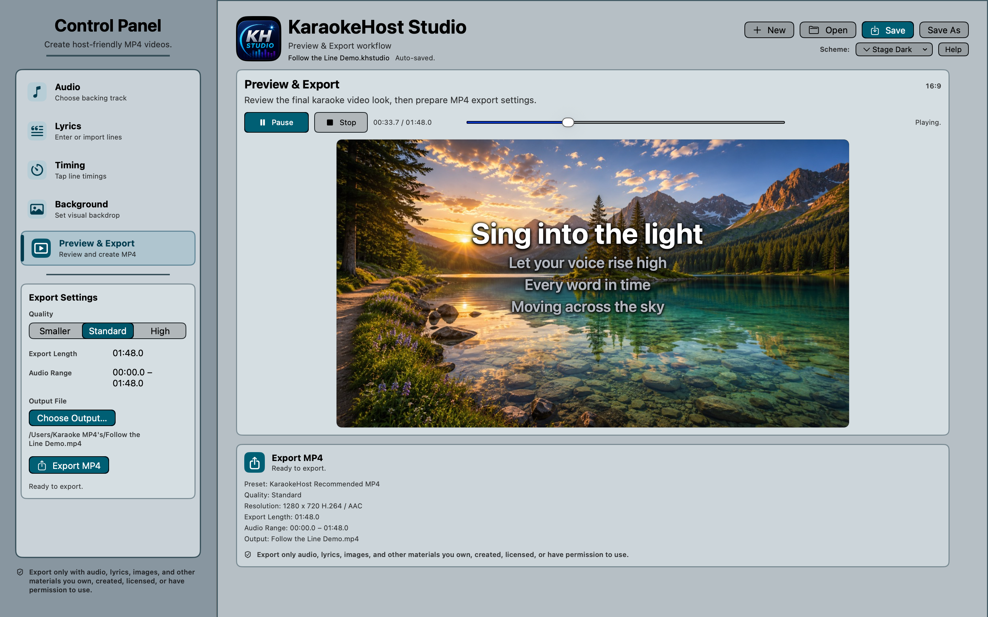
Task: Open the Background step
Action: [108, 209]
